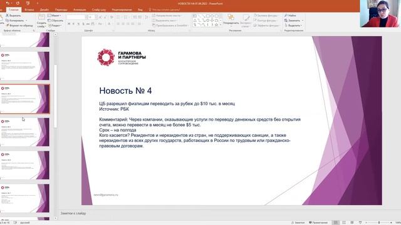Apply Формат по образцу painter
This screenshot has width=401, height=225.
19,26
